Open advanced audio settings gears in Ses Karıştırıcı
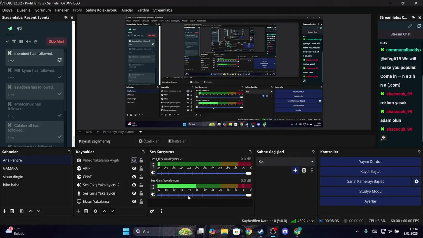Screen dimensions: 423x238 pyautogui.click(x=152, y=211)
